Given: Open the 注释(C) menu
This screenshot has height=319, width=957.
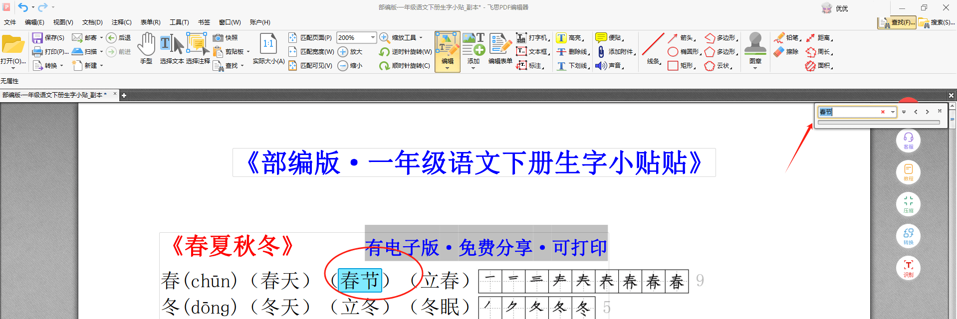Looking at the screenshot, I should pos(121,22).
